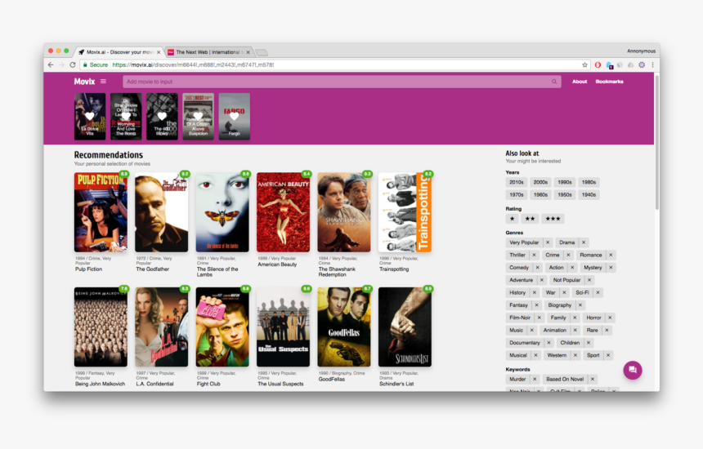Select the Movix.ai browser tab
This screenshot has height=449, width=703.
point(119,52)
